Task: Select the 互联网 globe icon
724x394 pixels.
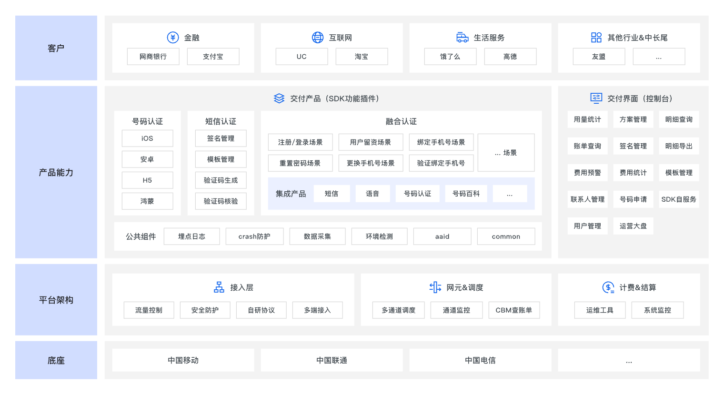Action: tap(318, 37)
